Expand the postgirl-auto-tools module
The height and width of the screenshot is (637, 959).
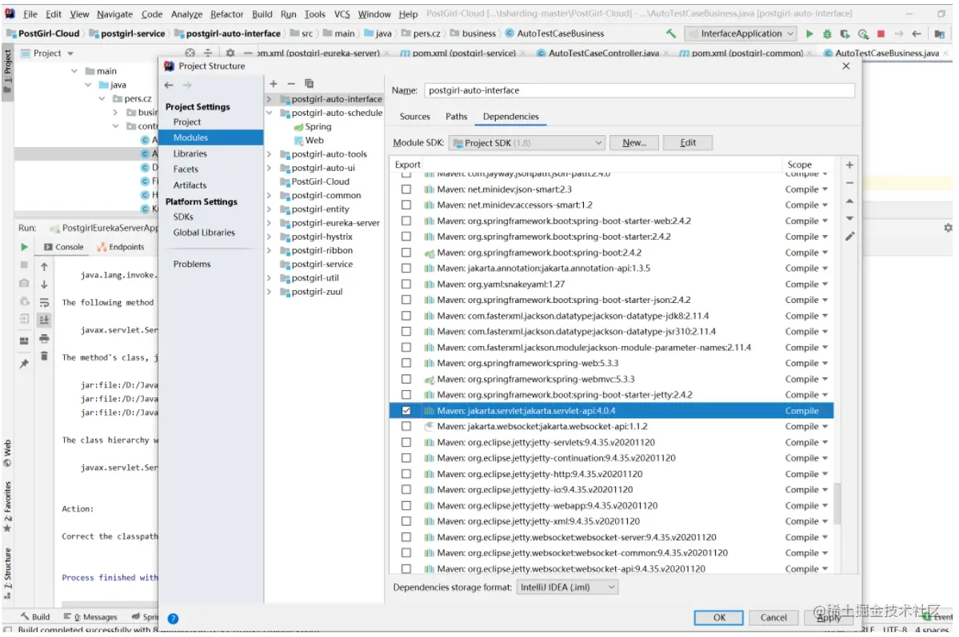point(269,154)
